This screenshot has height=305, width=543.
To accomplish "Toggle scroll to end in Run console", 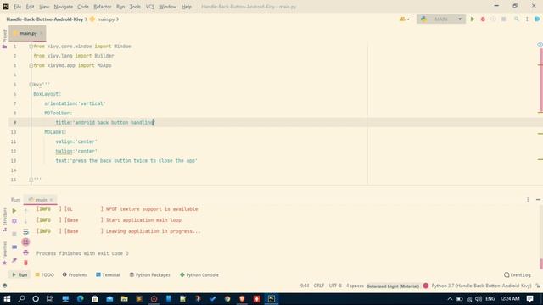I will [26, 242].
